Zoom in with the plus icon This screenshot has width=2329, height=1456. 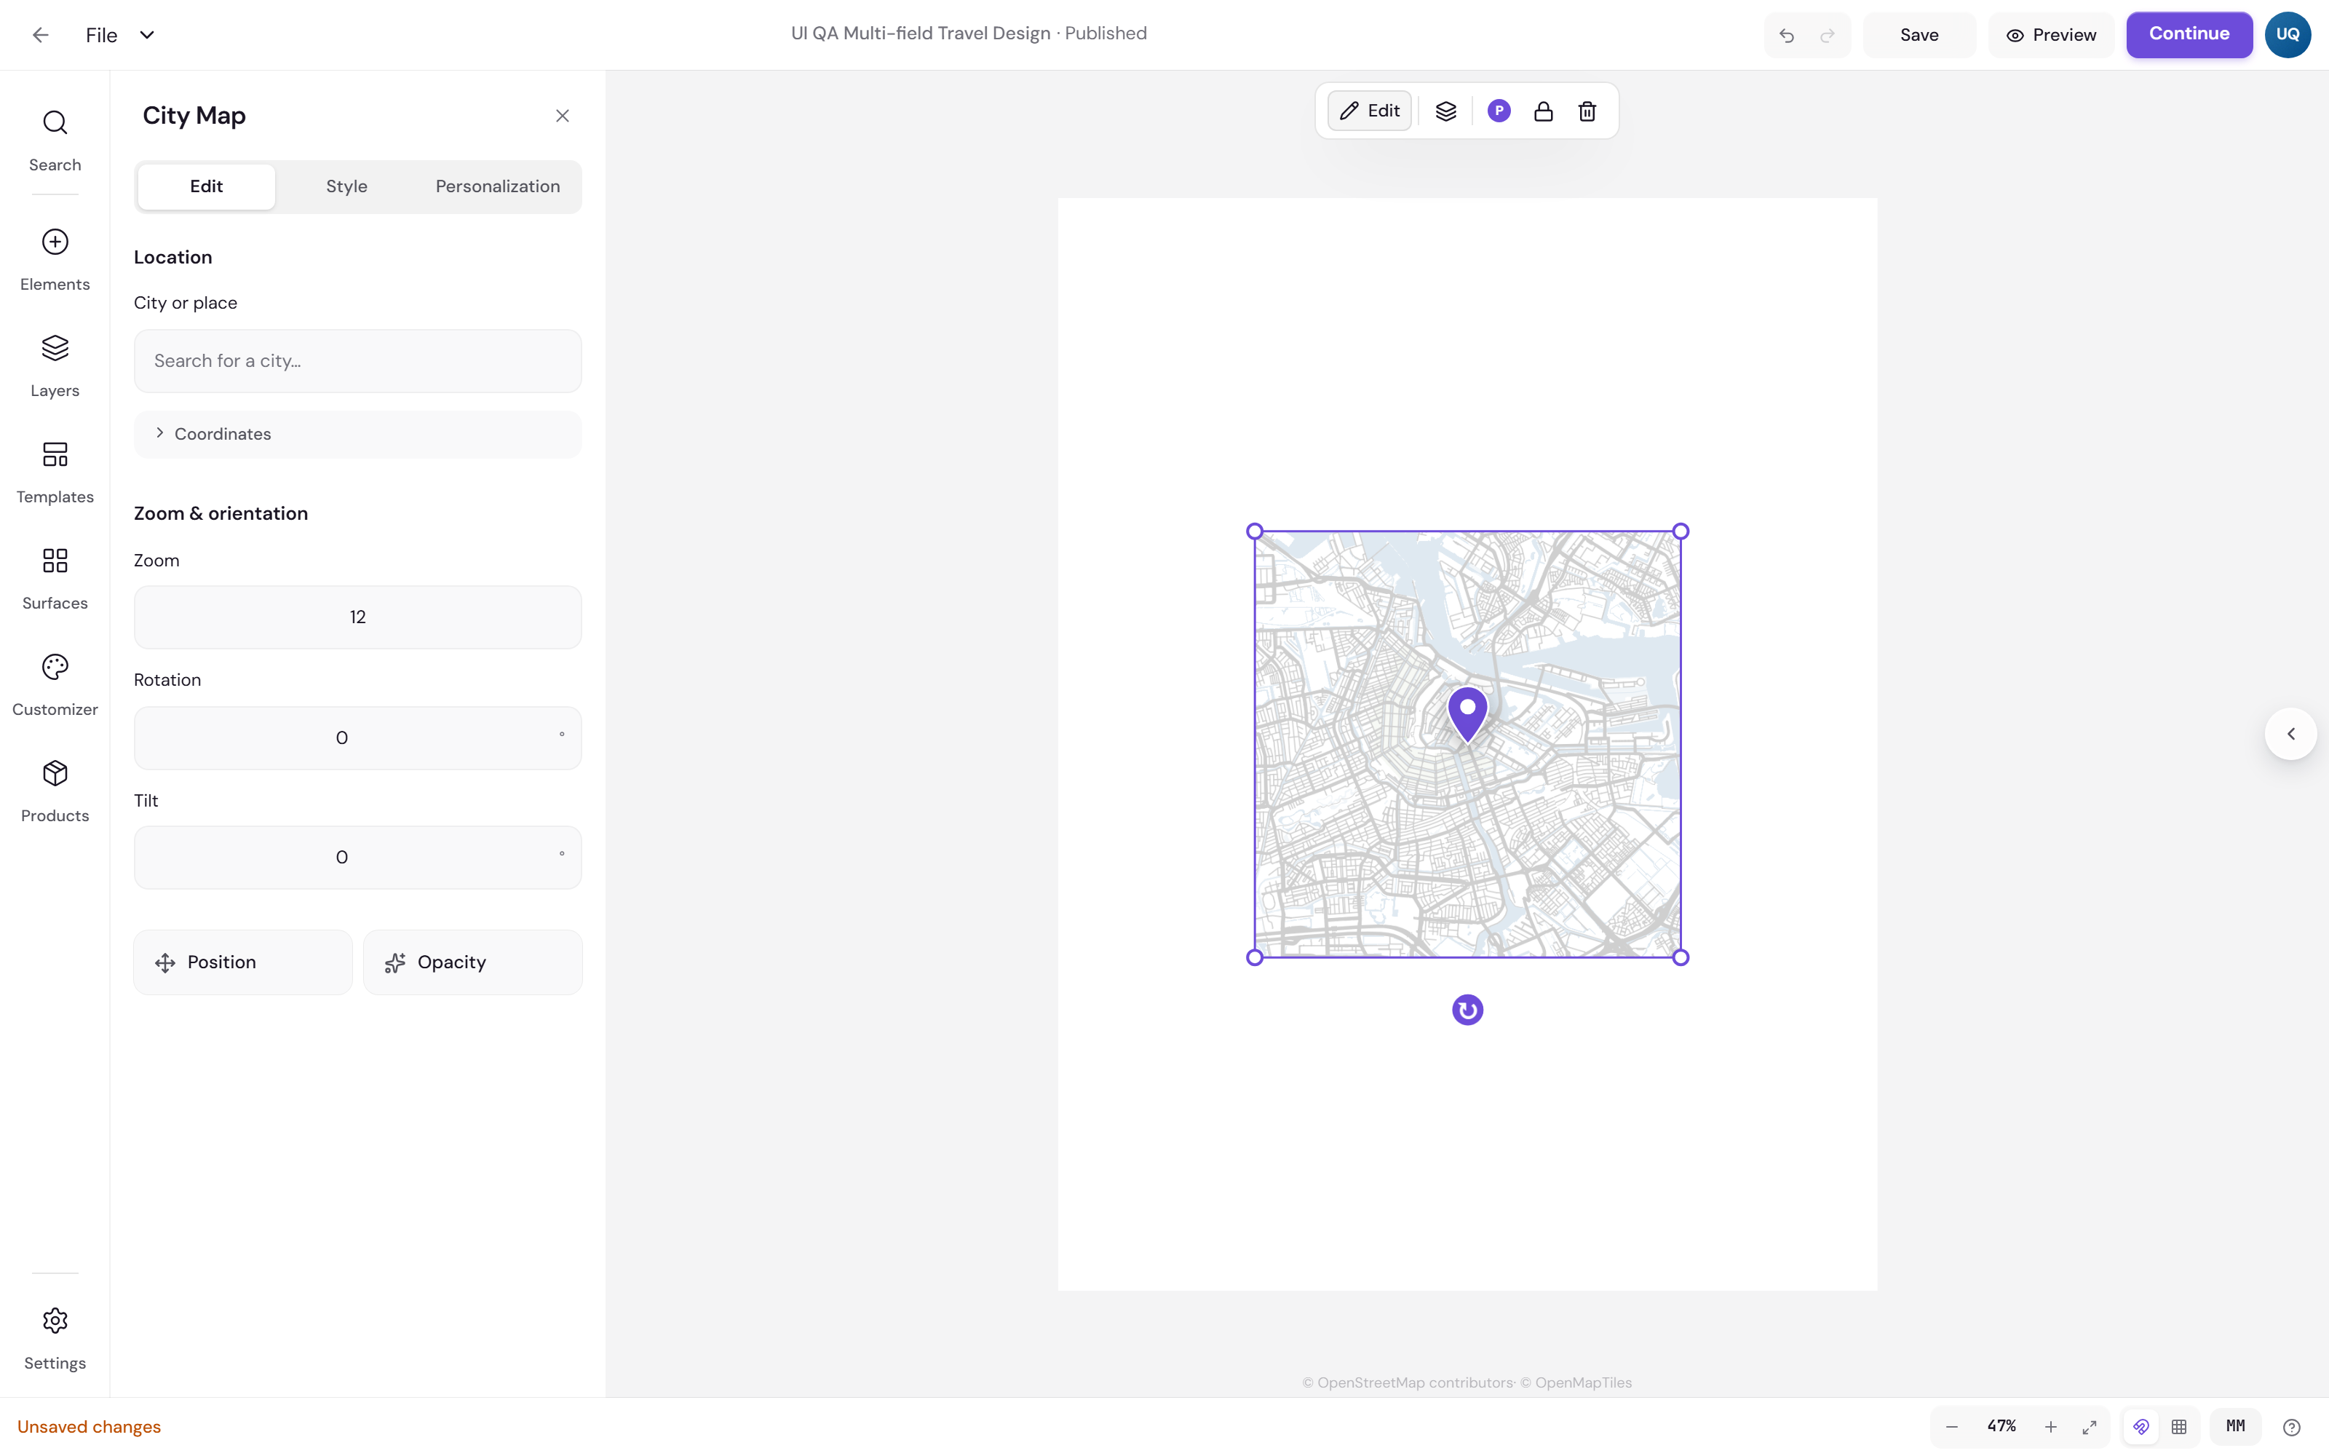click(2050, 1426)
